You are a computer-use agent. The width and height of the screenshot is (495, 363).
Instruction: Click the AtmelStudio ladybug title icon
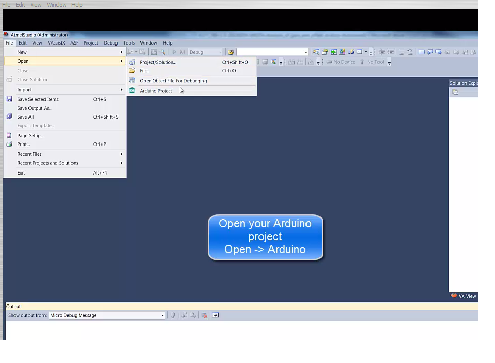[x=6, y=34]
